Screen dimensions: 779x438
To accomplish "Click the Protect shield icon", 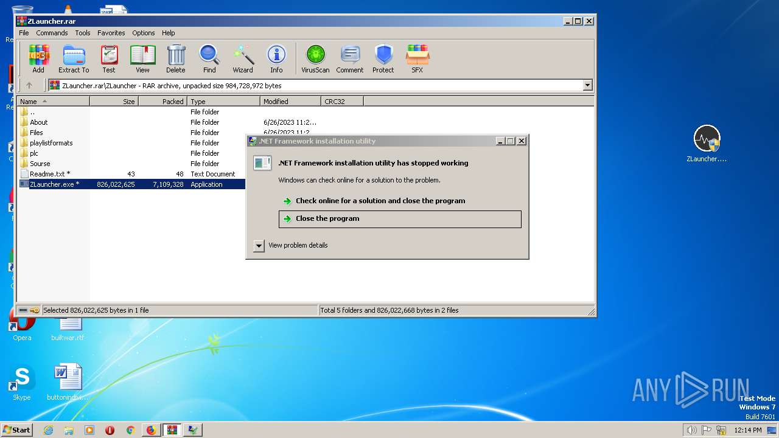I will 383,59.
